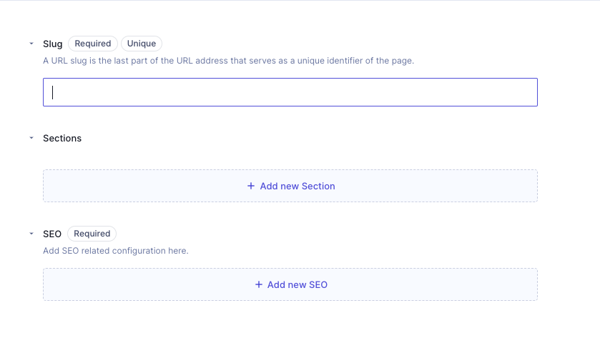Click the Add new SEO button
The image size is (600, 343).
(290, 284)
